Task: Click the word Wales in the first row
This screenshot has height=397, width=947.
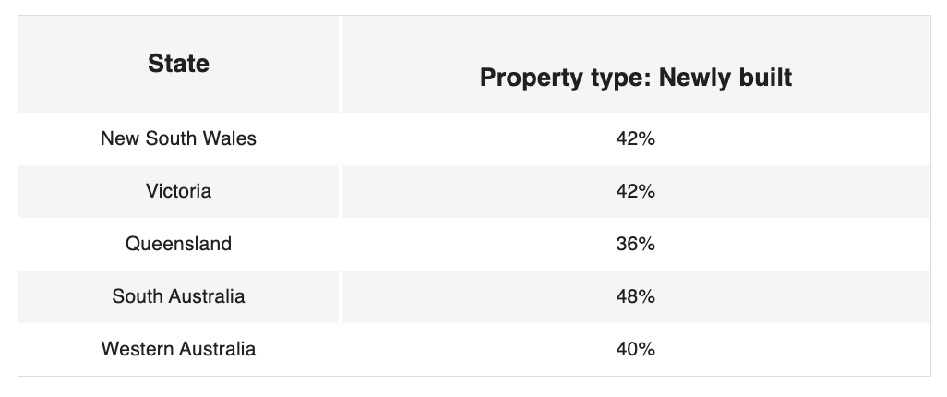Action: [x=233, y=138]
